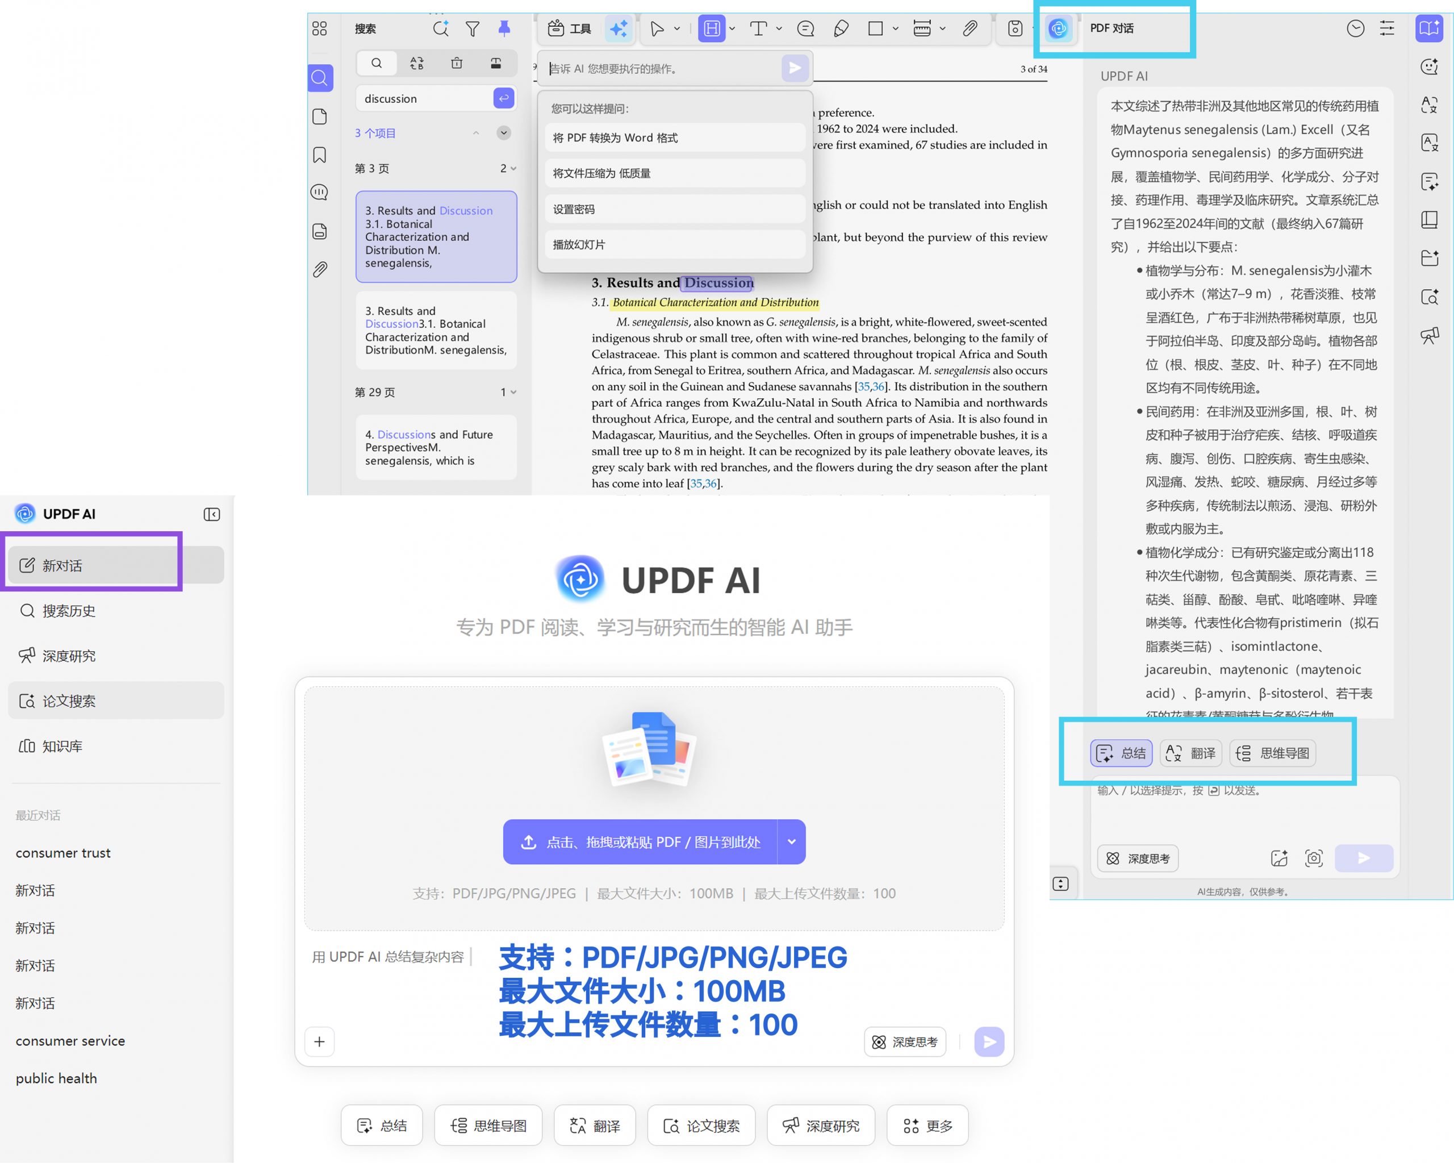This screenshot has width=1454, height=1163.
Task: Open the search filter funnel icon
Action: click(473, 28)
